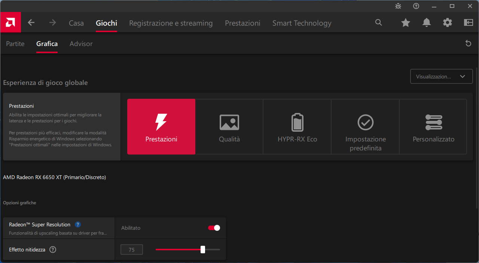Maximize the AMD Software window

coord(452,6)
